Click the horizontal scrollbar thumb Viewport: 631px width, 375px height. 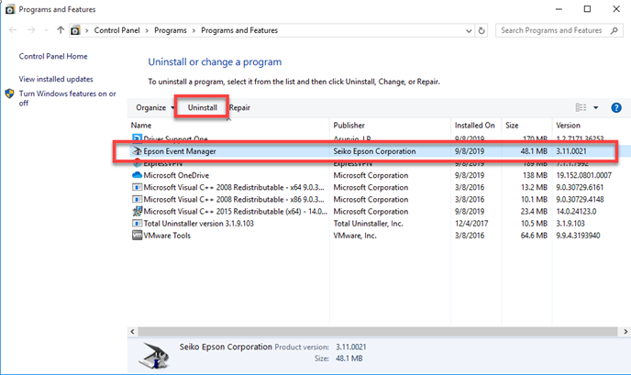pyautogui.click(x=378, y=332)
